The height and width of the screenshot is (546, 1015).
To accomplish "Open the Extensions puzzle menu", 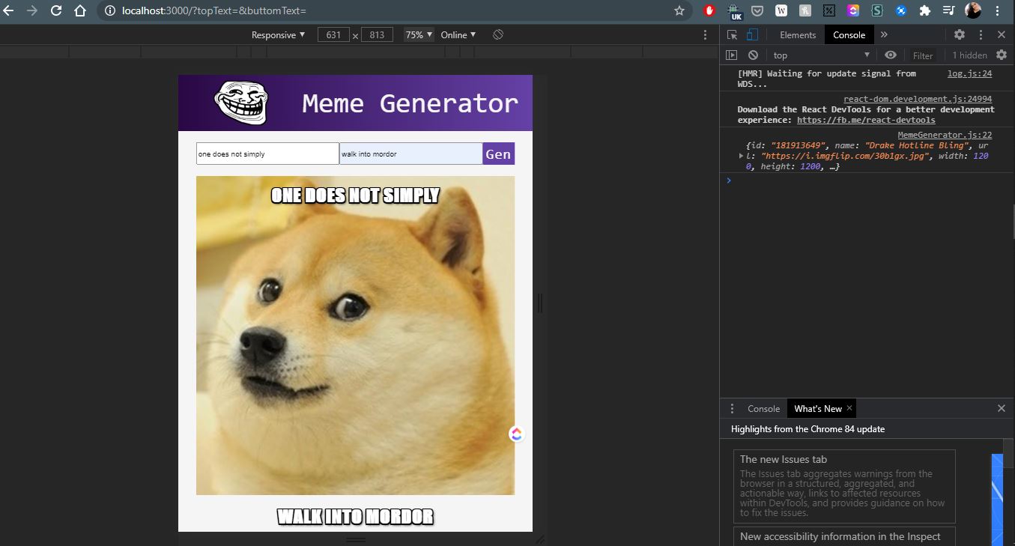I will point(925,10).
